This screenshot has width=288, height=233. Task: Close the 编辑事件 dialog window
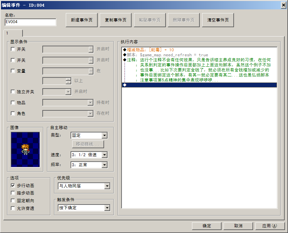click(x=284, y=5)
